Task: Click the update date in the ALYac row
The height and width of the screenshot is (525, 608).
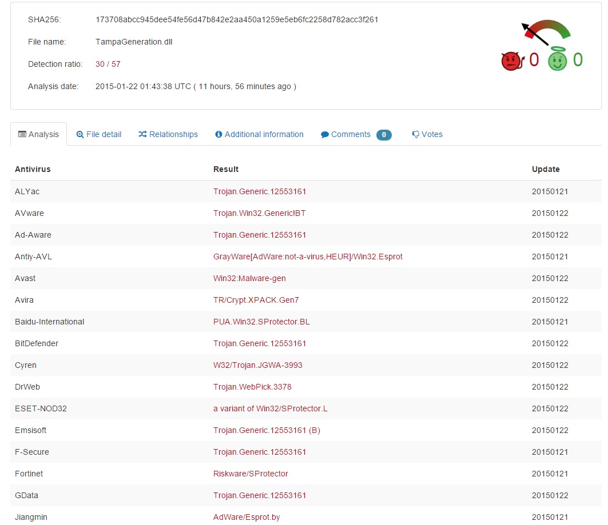Action: 550,191
